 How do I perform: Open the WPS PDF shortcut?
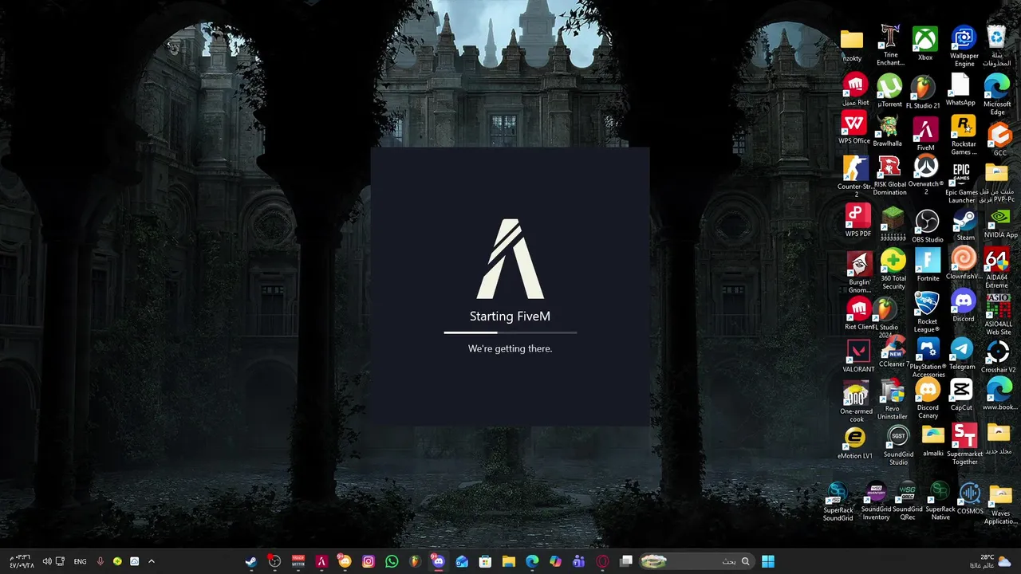(x=858, y=221)
